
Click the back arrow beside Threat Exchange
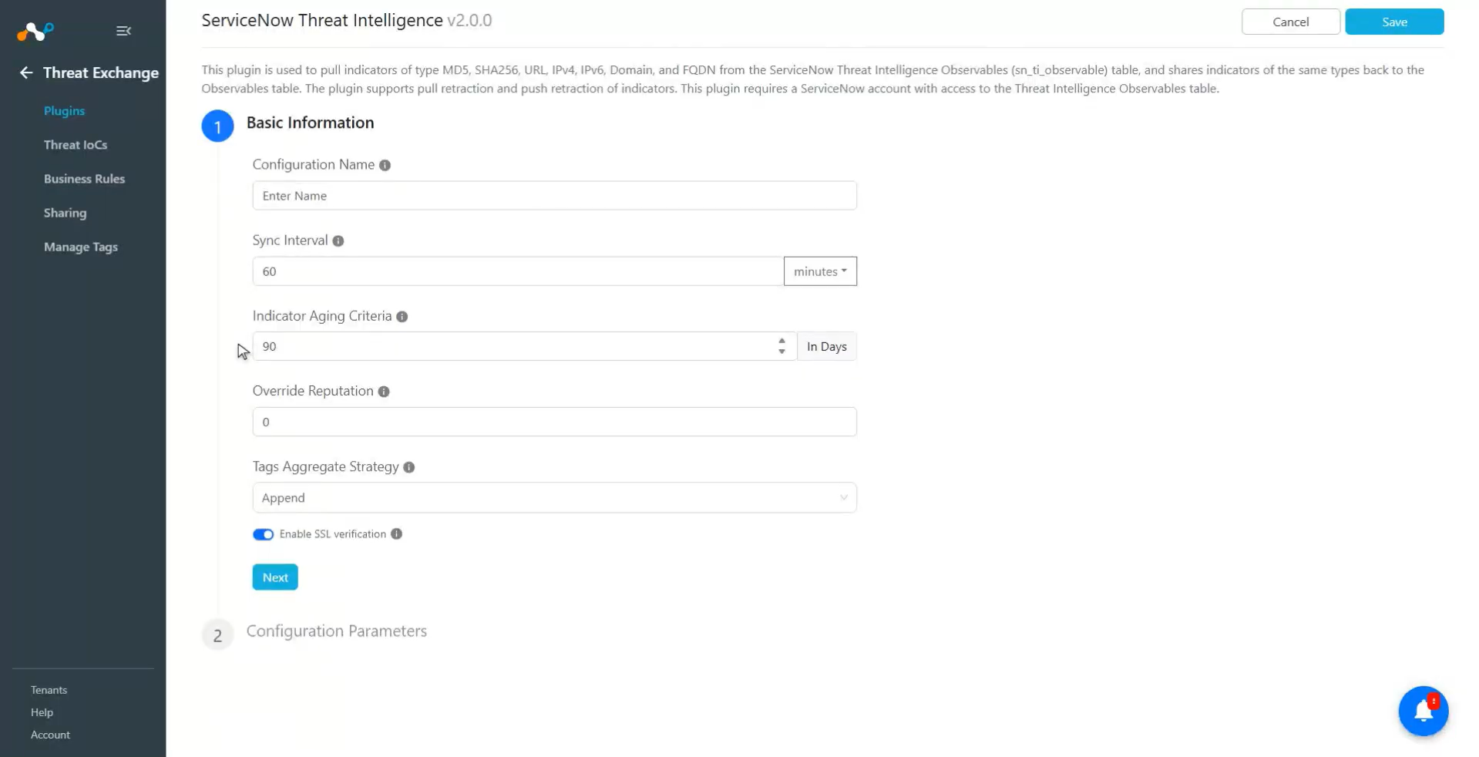pyautogui.click(x=26, y=72)
